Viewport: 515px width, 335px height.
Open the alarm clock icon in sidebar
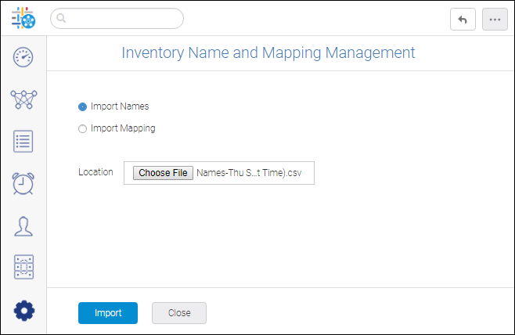tap(23, 183)
